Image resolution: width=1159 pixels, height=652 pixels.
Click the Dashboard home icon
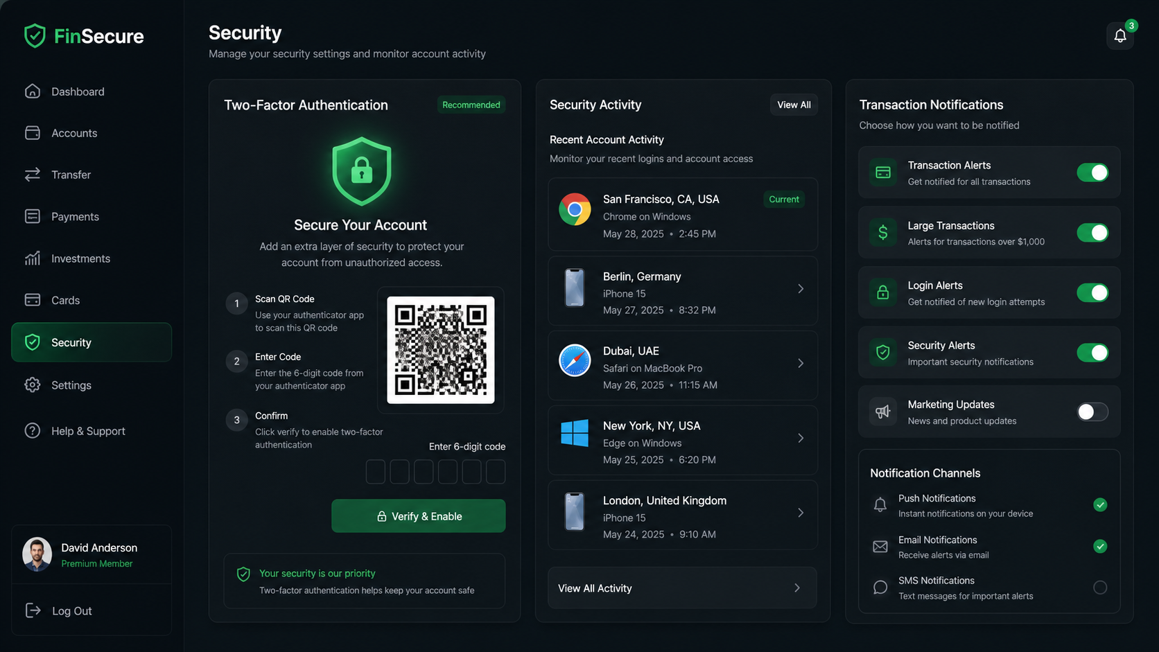click(x=33, y=91)
